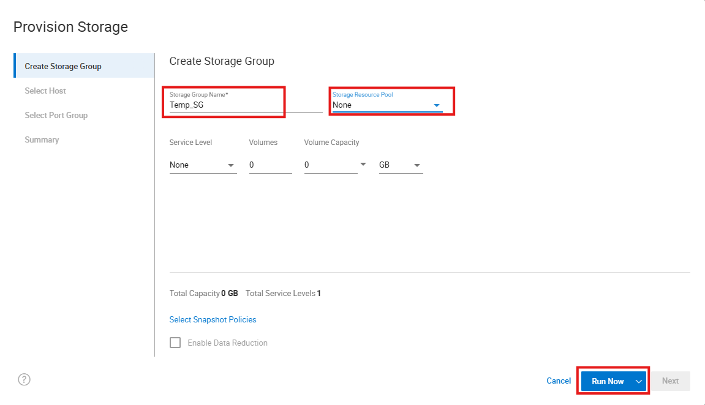Focus the Storage Group Name field

click(x=224, y=105)
